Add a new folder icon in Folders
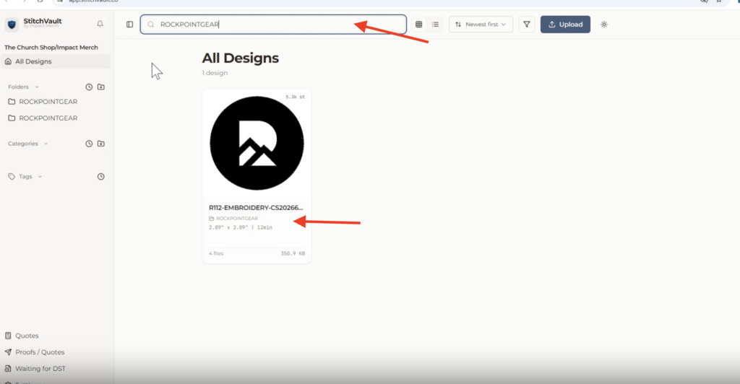 click(101, 87)
